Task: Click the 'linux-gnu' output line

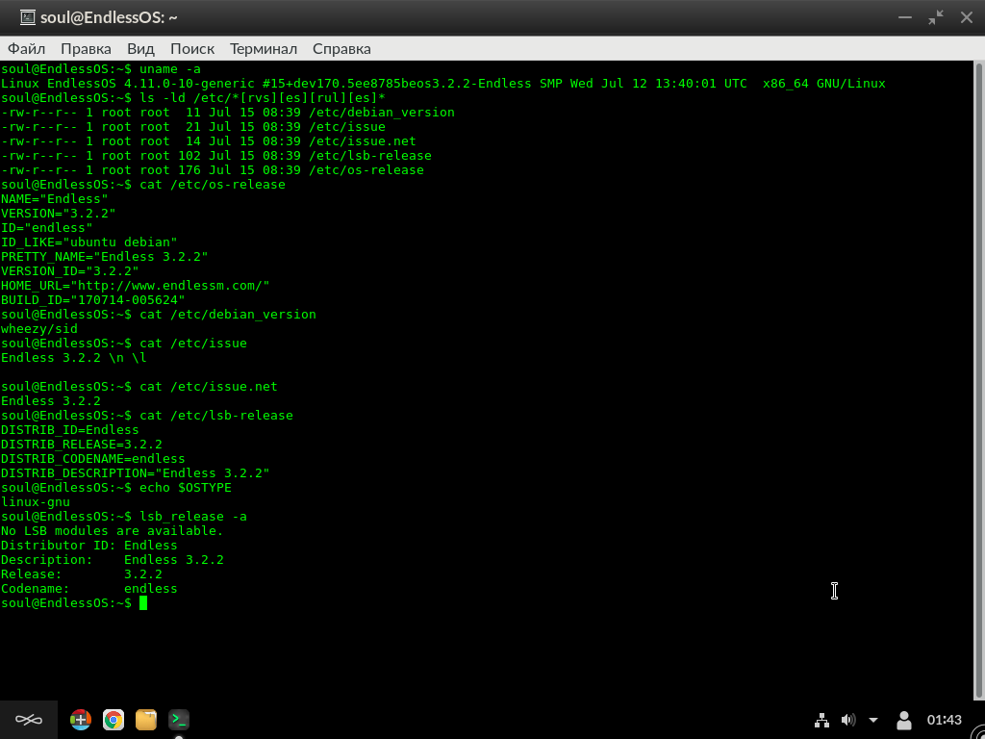Action: [36, 502]
